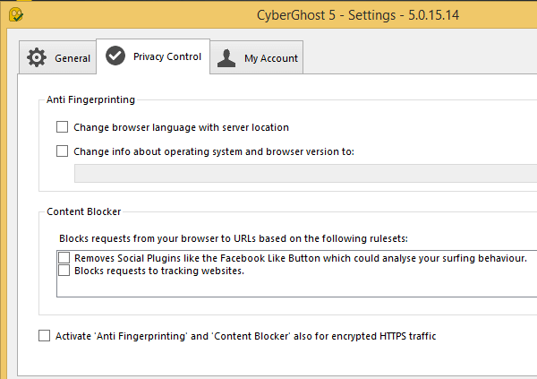Viewport: 537px width, 379px height.
Task: Click the person icon on My Account tab
Action: coord(226,57)
